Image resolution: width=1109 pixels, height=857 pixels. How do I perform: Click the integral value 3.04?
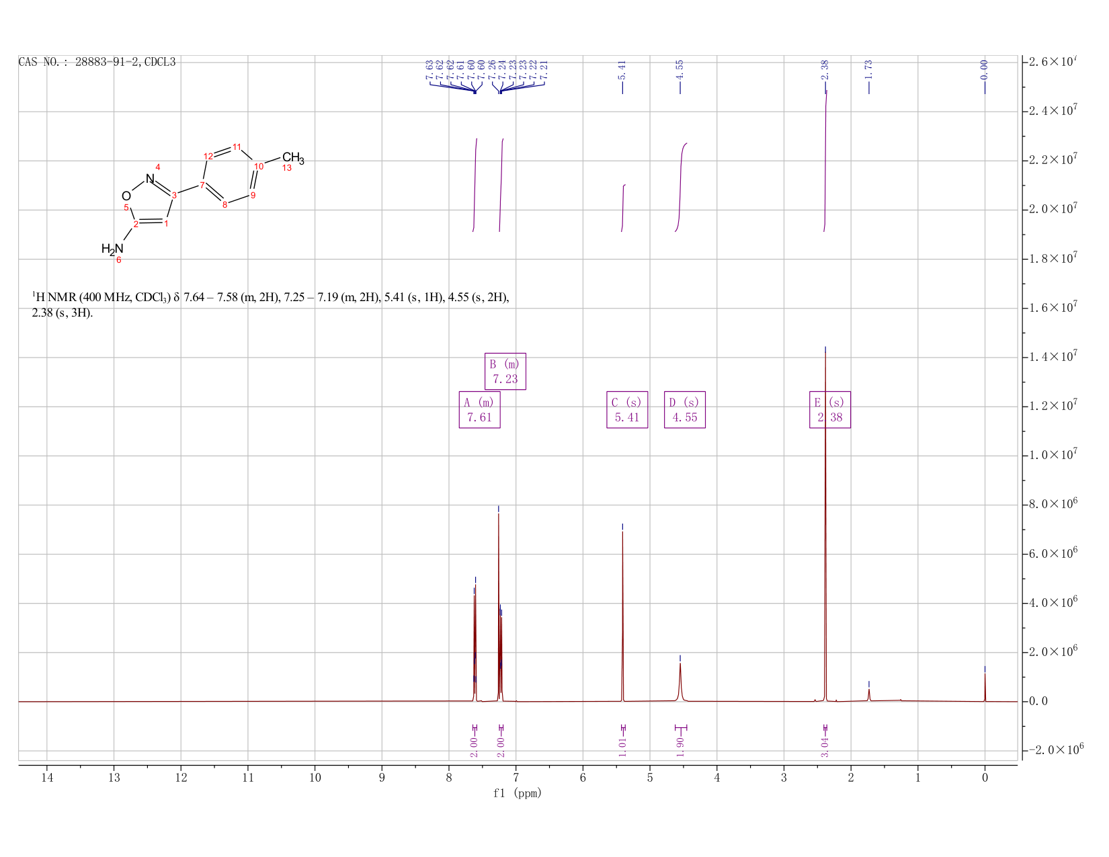coord(825,747)
